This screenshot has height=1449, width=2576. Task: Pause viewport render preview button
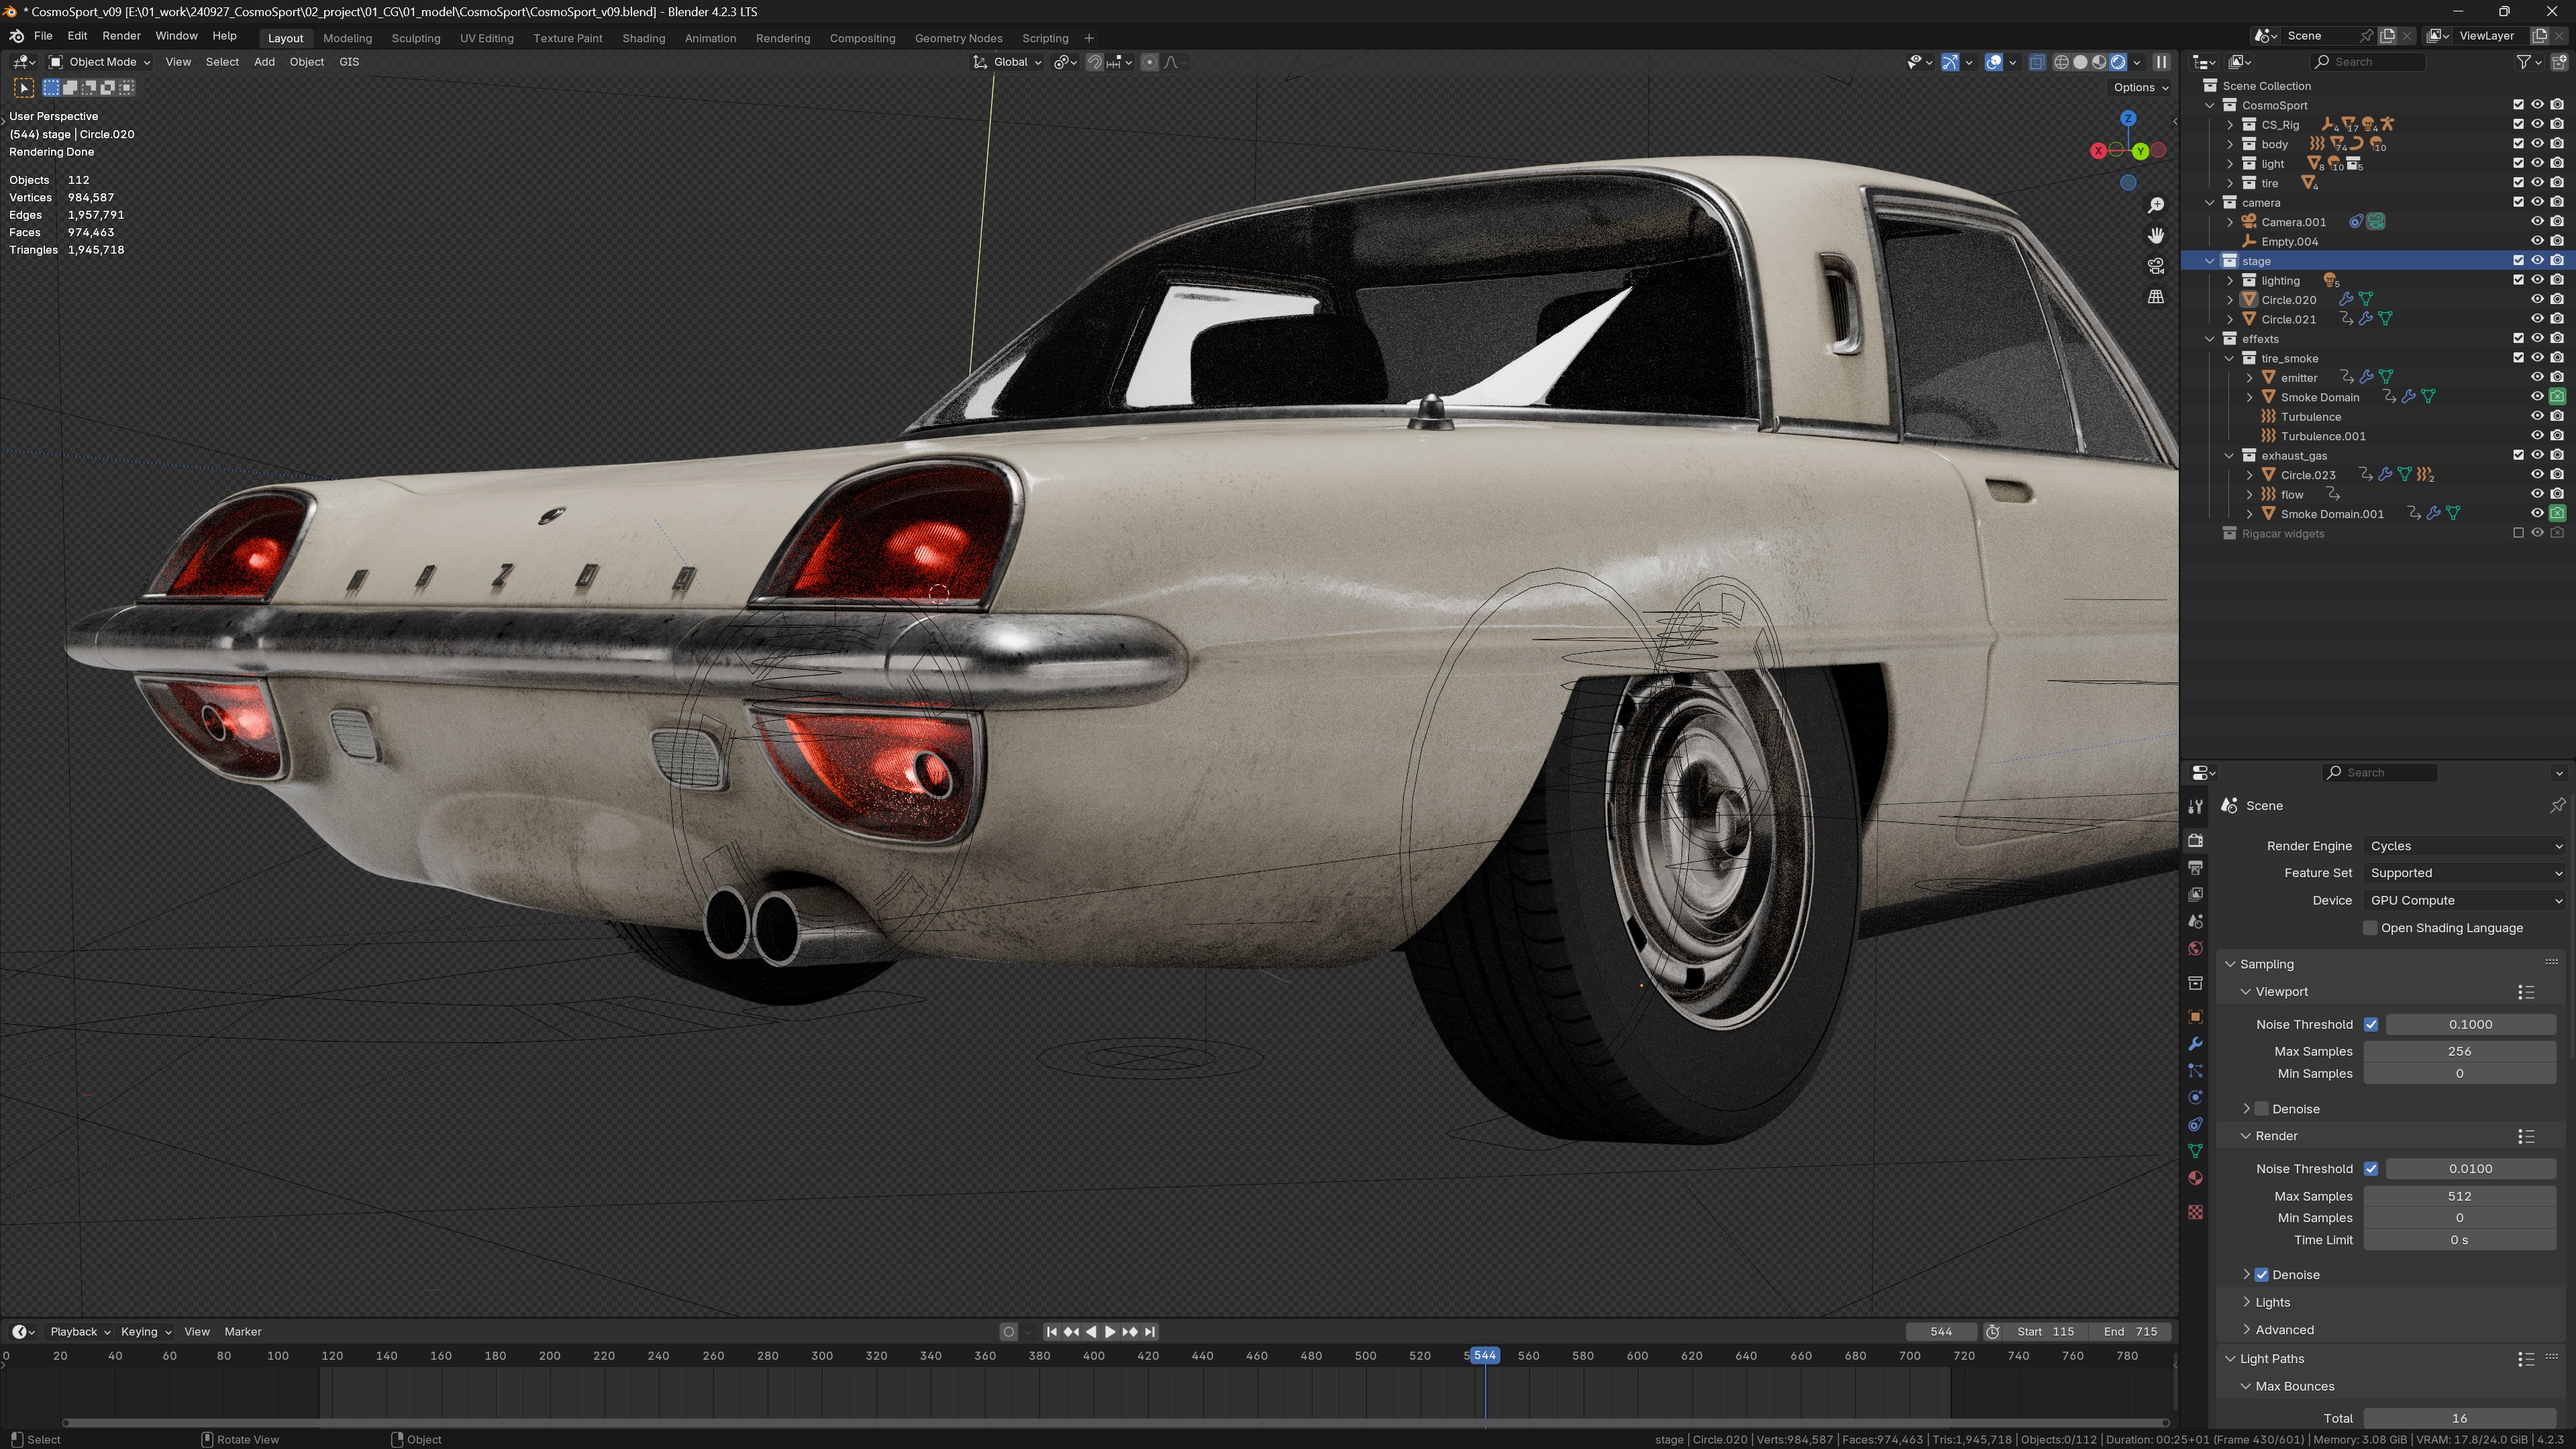click(2161, 62)
